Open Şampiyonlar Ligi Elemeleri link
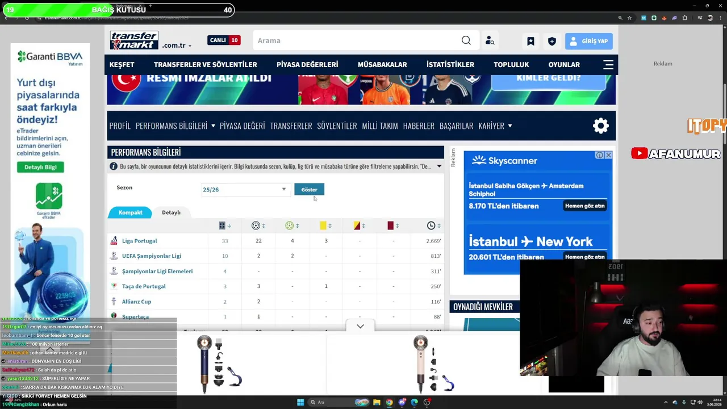The height and width of the screenshot is (409, 727). pos(157,272)
